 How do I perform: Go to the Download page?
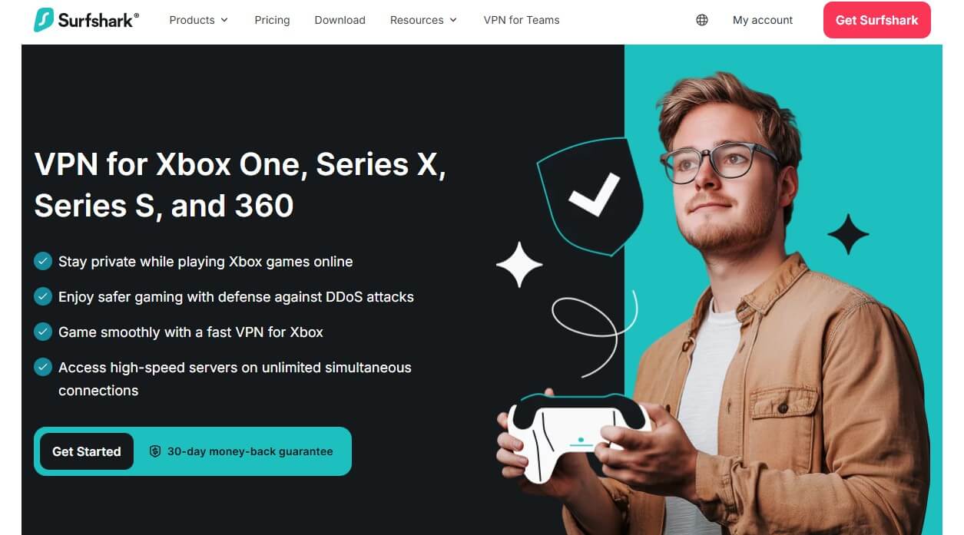pyautogui.click(x=340, y=20)
